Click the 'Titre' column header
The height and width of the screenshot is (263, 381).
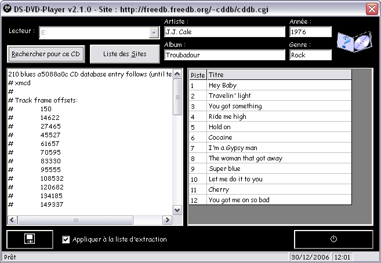(278, 75)
